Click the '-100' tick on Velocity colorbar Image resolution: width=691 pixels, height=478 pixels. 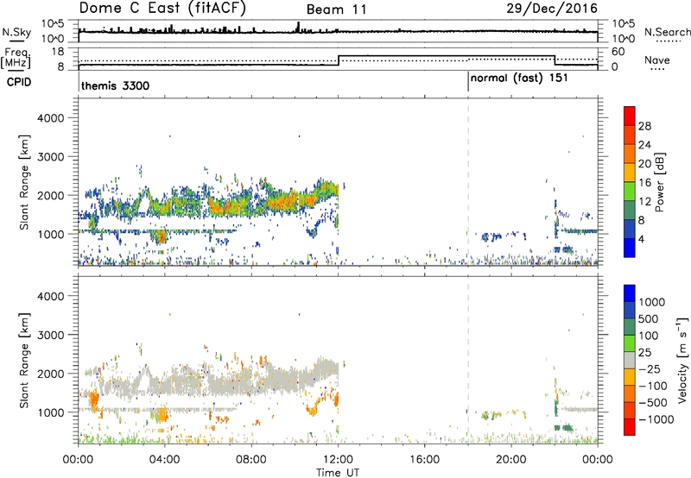click(x=653, y=386)
